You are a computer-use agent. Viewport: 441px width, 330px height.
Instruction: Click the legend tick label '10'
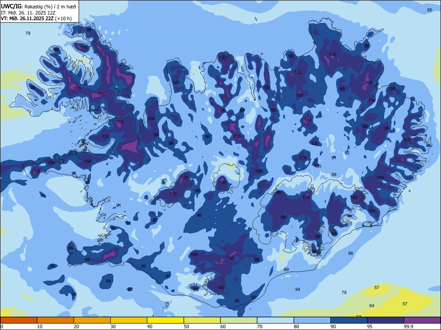40,326
